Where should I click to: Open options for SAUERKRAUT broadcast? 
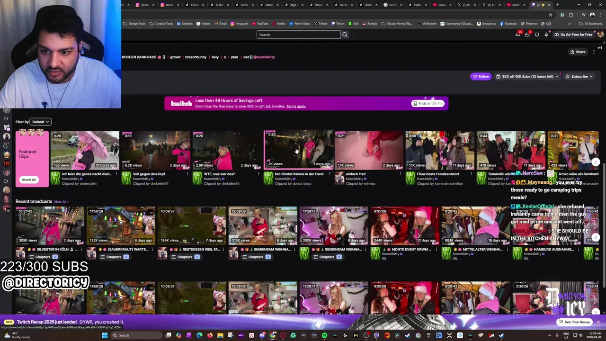coord(152,250)
